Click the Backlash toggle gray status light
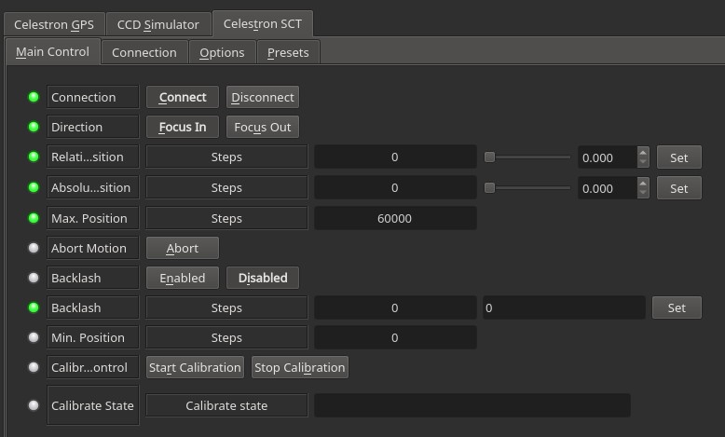 click(34, 278)
